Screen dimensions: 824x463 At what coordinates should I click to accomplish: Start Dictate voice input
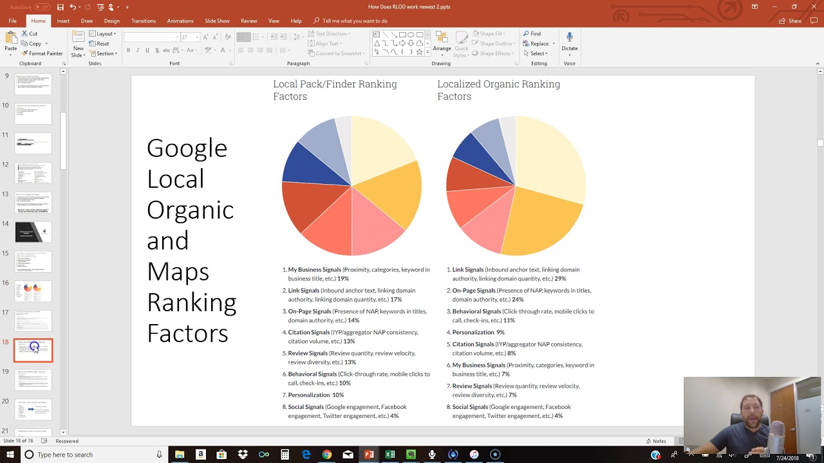[569, 42]
